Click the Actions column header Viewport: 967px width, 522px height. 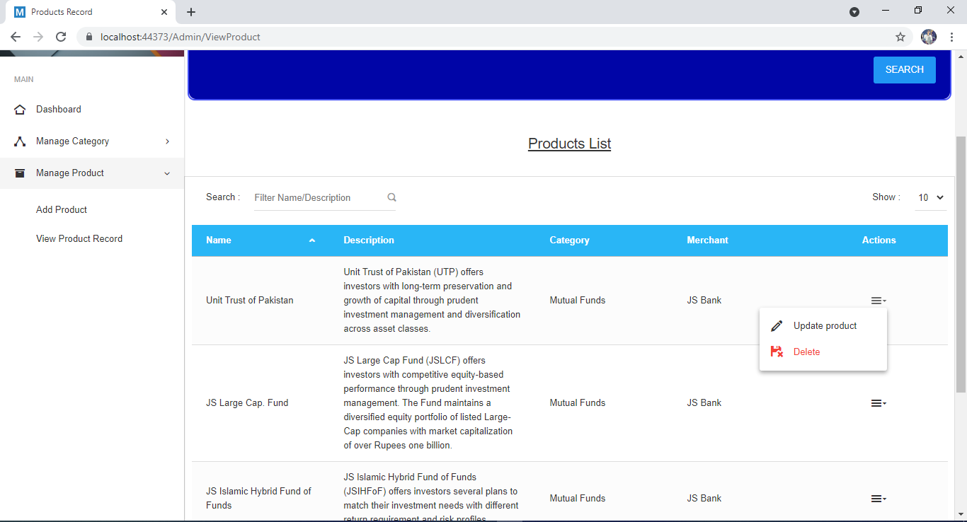point(879,240)
